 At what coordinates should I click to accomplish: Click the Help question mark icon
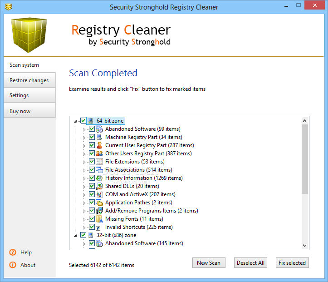click(13, 252)
